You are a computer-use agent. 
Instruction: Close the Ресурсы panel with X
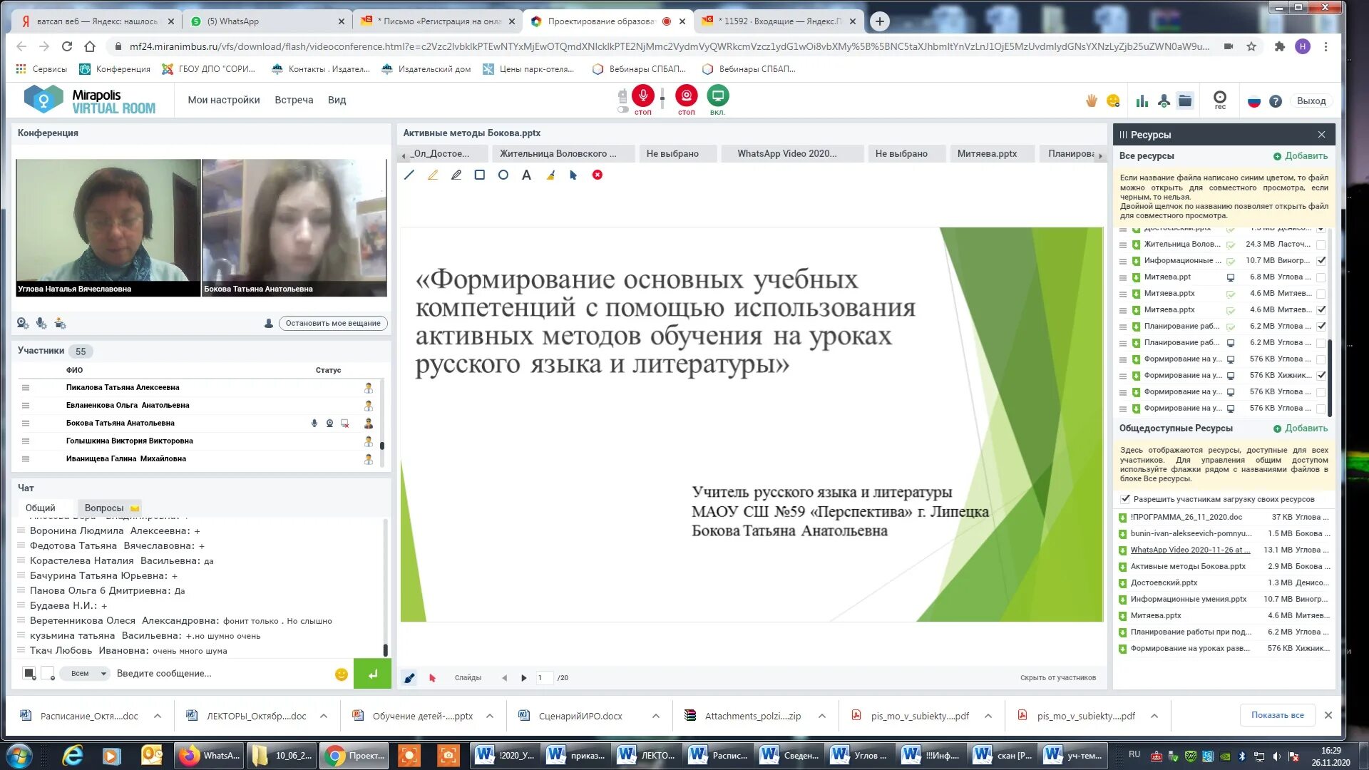click(1321, 134)
